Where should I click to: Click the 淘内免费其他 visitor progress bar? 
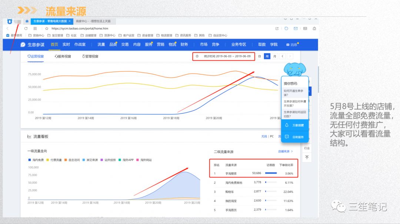[x=271, y=183]
